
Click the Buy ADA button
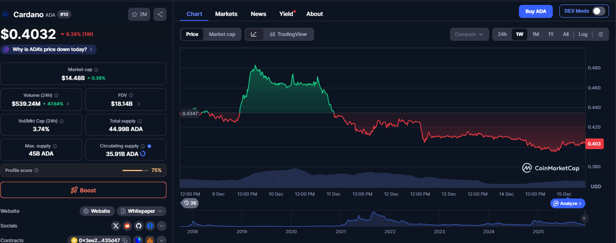click(536, 11)
